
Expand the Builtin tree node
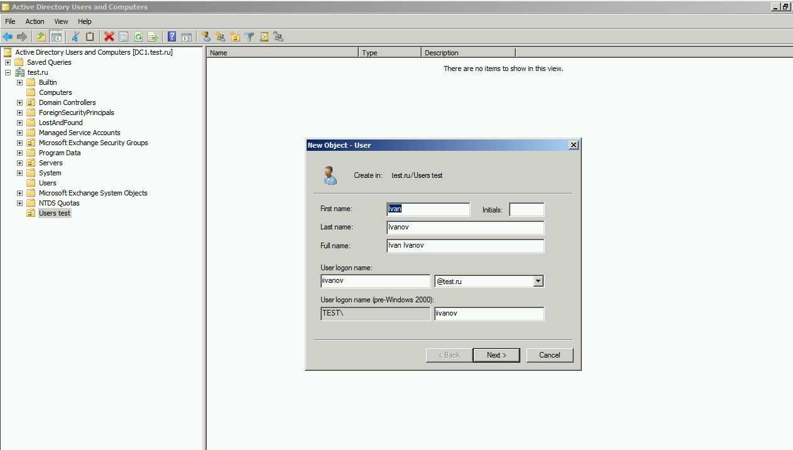point(19,82)
